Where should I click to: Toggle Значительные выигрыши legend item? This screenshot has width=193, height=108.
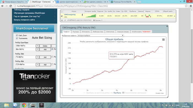(x=134, y=93)
